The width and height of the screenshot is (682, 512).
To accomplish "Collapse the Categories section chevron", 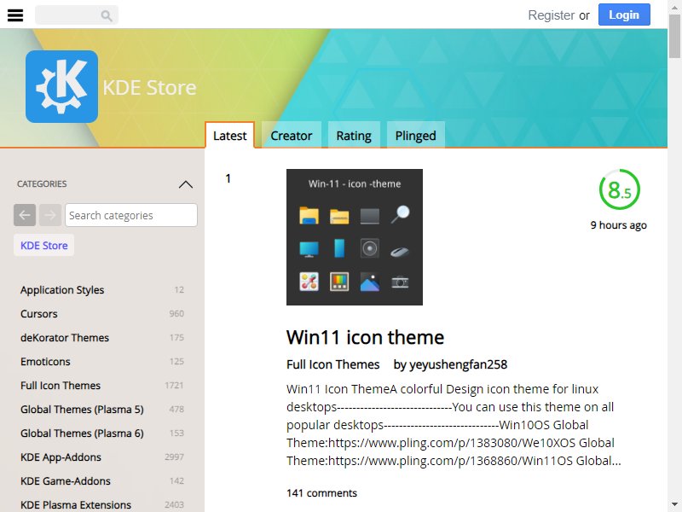I will click(x=186, y=184).
